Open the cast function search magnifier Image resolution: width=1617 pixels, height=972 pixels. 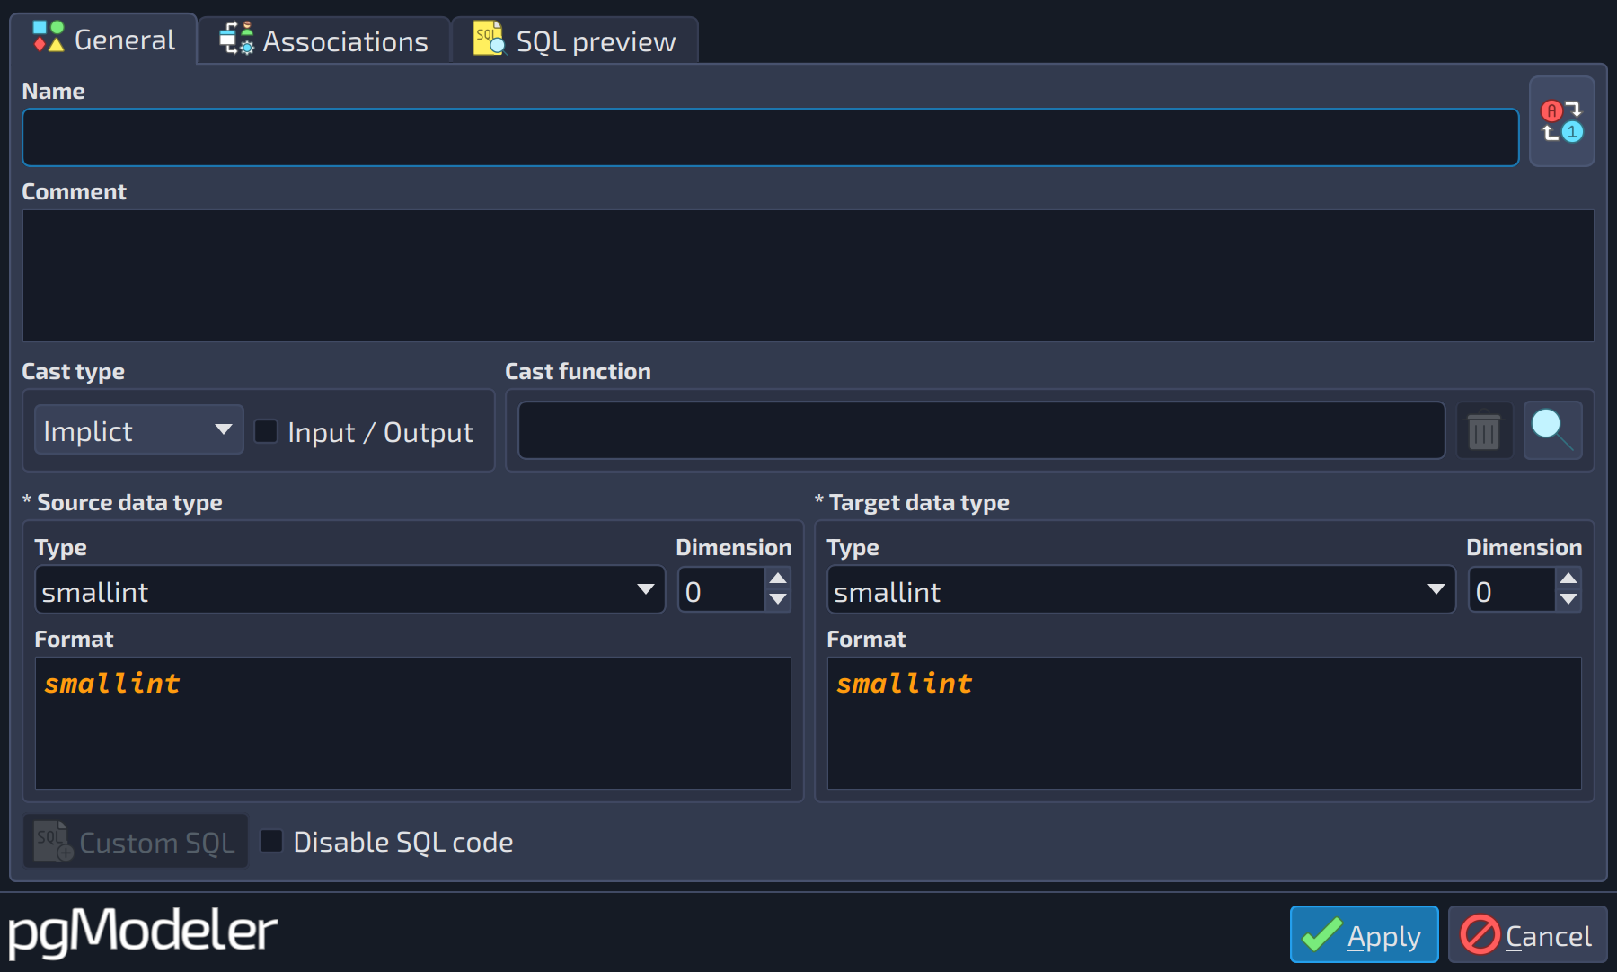pos(1552,430)
